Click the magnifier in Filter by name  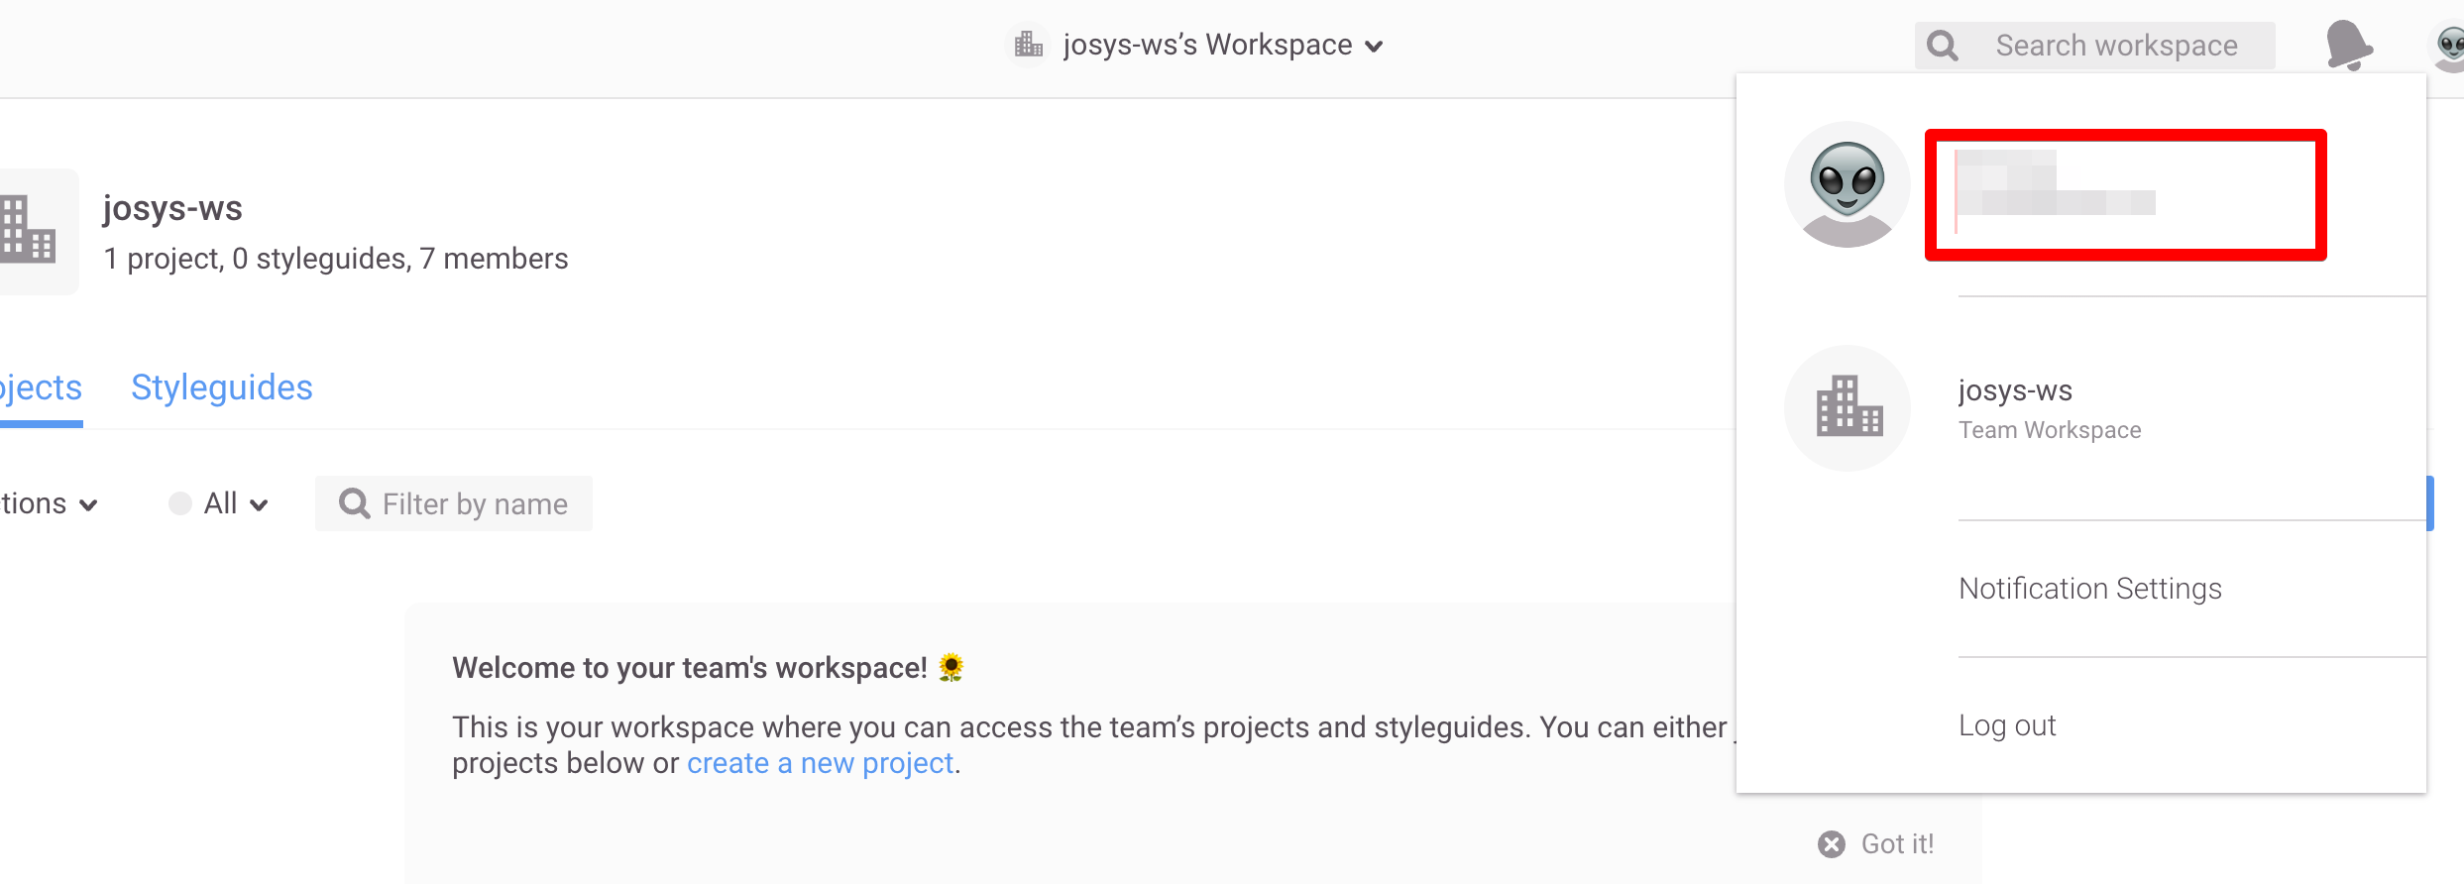point(354,503)
